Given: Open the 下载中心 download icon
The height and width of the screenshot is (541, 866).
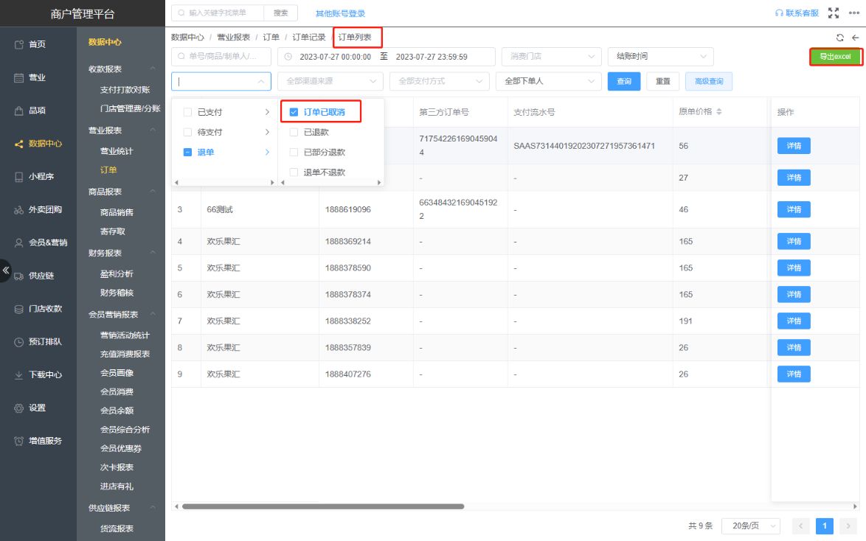Looking at the screenshot, I should [18, 375].
